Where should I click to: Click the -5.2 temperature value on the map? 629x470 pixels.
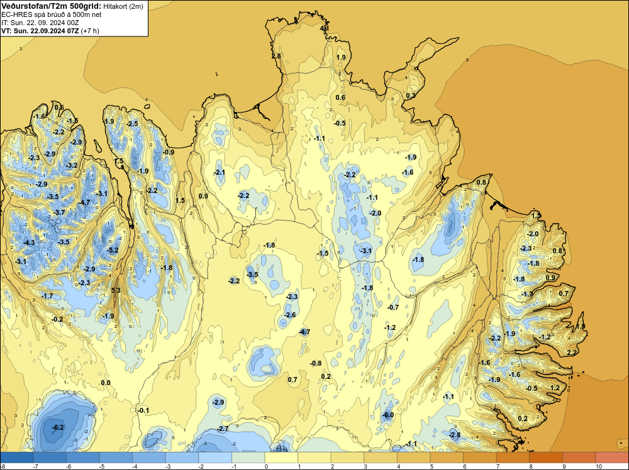113,251
